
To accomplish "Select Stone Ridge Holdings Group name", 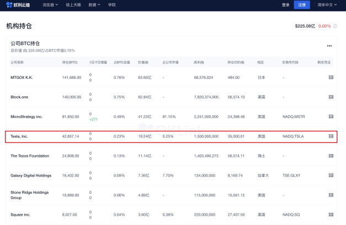I will tap(30, 195).
